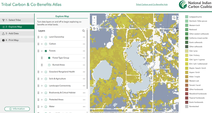Go to 1 - Select Tribe step
This screenshot has height=113, width=212.
[17, 20]
